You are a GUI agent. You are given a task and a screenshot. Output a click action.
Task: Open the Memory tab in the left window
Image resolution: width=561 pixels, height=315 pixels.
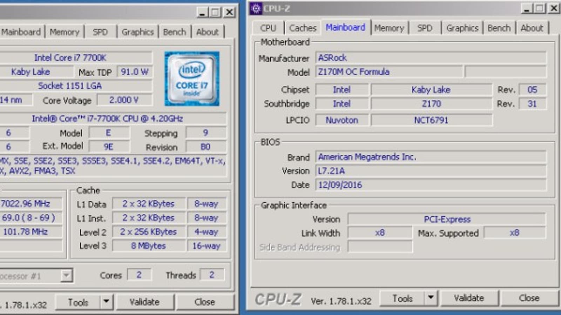(65, 32)
